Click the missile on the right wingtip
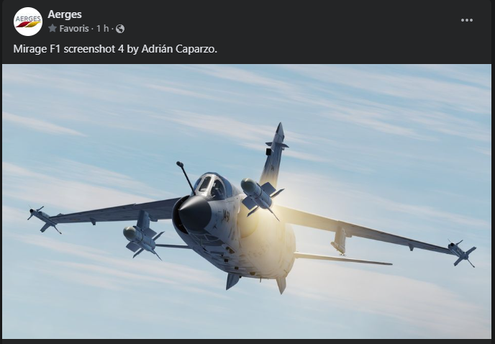 462,253
